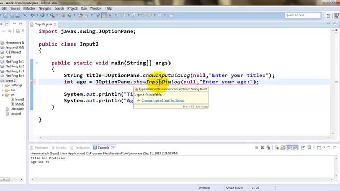
Task: Click the Save icon in the toolbar
Action: tap(6, 15)
